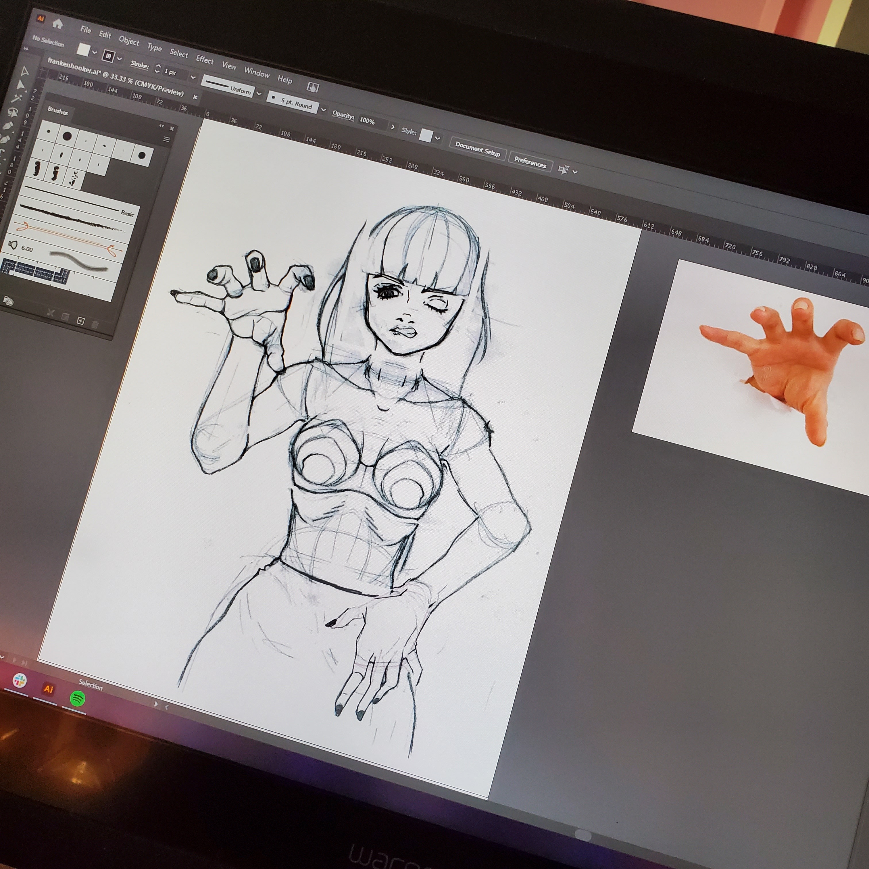Open the Edit menu
This screenshot has width=869, height=869.
click(x=105, y=35)
